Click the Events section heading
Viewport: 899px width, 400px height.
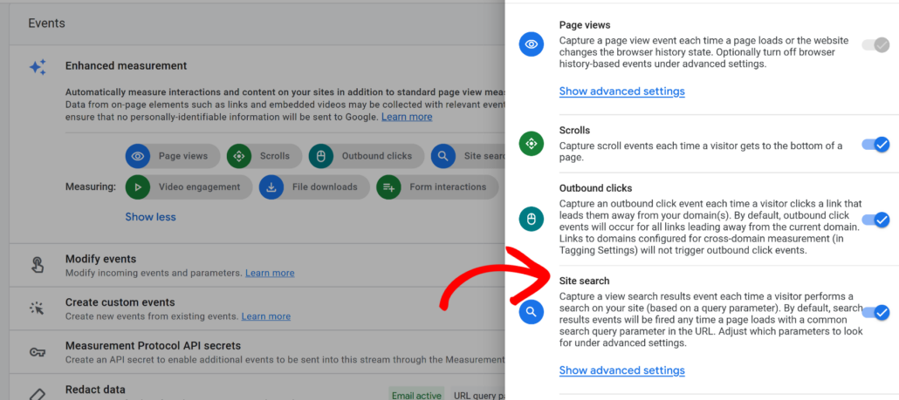pos(46,24)
